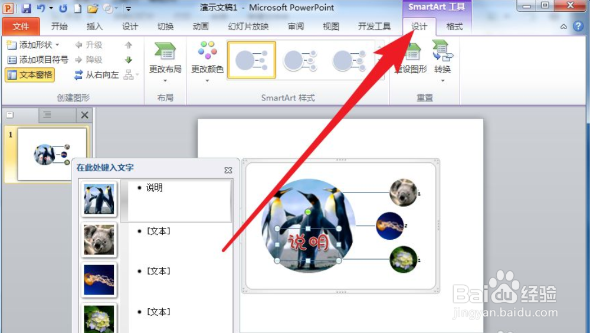Screen dimensions: 590x333
Task: Open the 转换 Convert dropdown
Action: pos(442,62)
